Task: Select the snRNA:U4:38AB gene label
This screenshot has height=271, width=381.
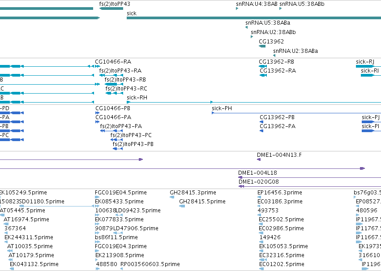Action: click(x=257, y=4)
